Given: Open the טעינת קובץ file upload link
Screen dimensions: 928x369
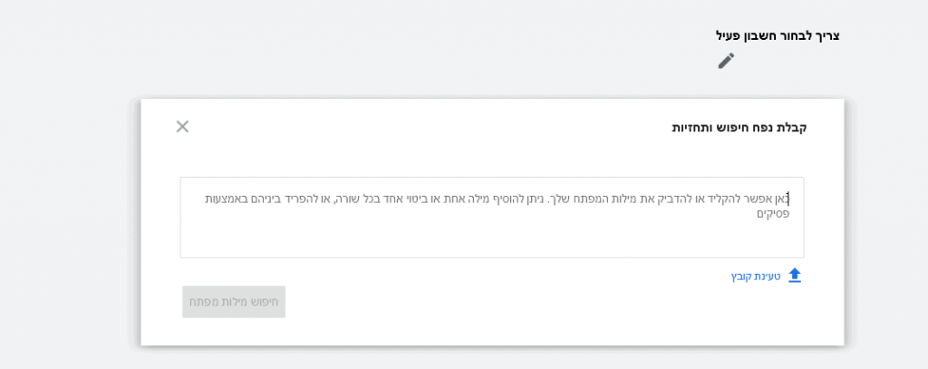Looking at the screenshot, I should (766, 276).
